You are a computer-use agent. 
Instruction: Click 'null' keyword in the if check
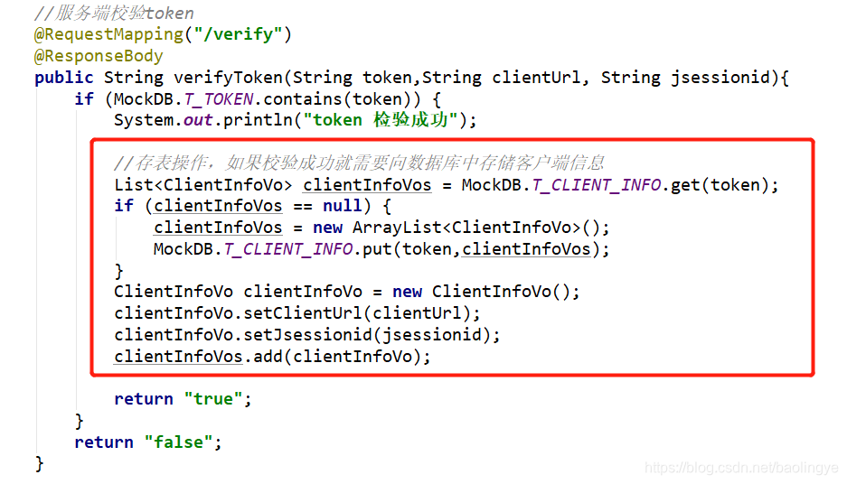pyautogui.click(x=342, y=206)
